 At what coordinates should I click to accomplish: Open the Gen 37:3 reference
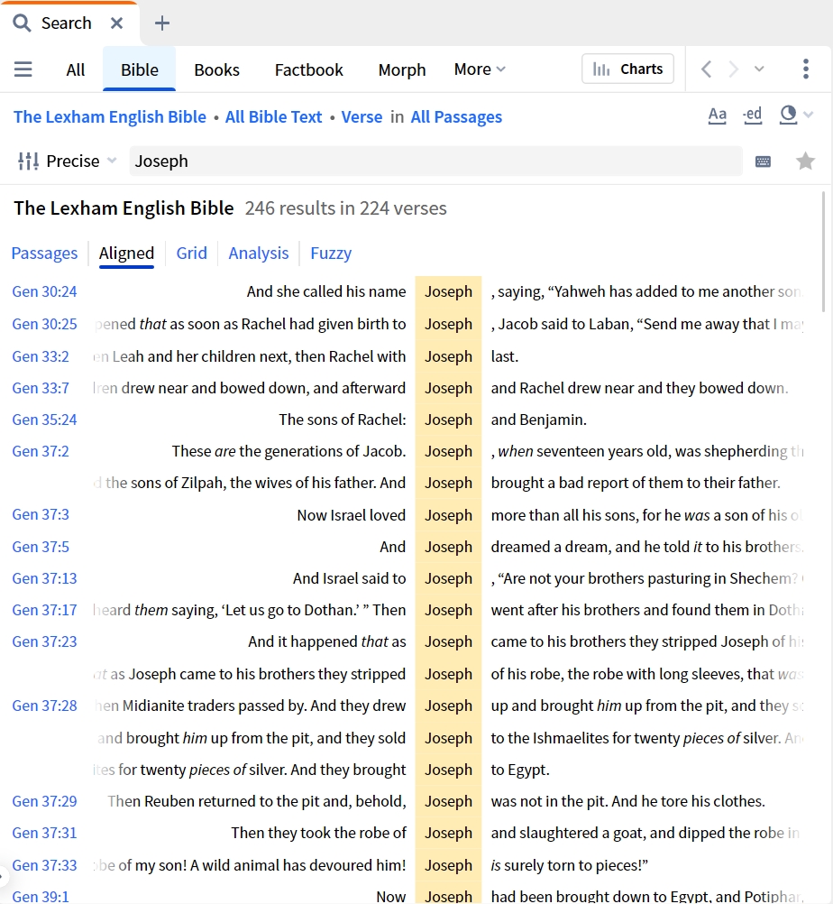tap(41, 514)
